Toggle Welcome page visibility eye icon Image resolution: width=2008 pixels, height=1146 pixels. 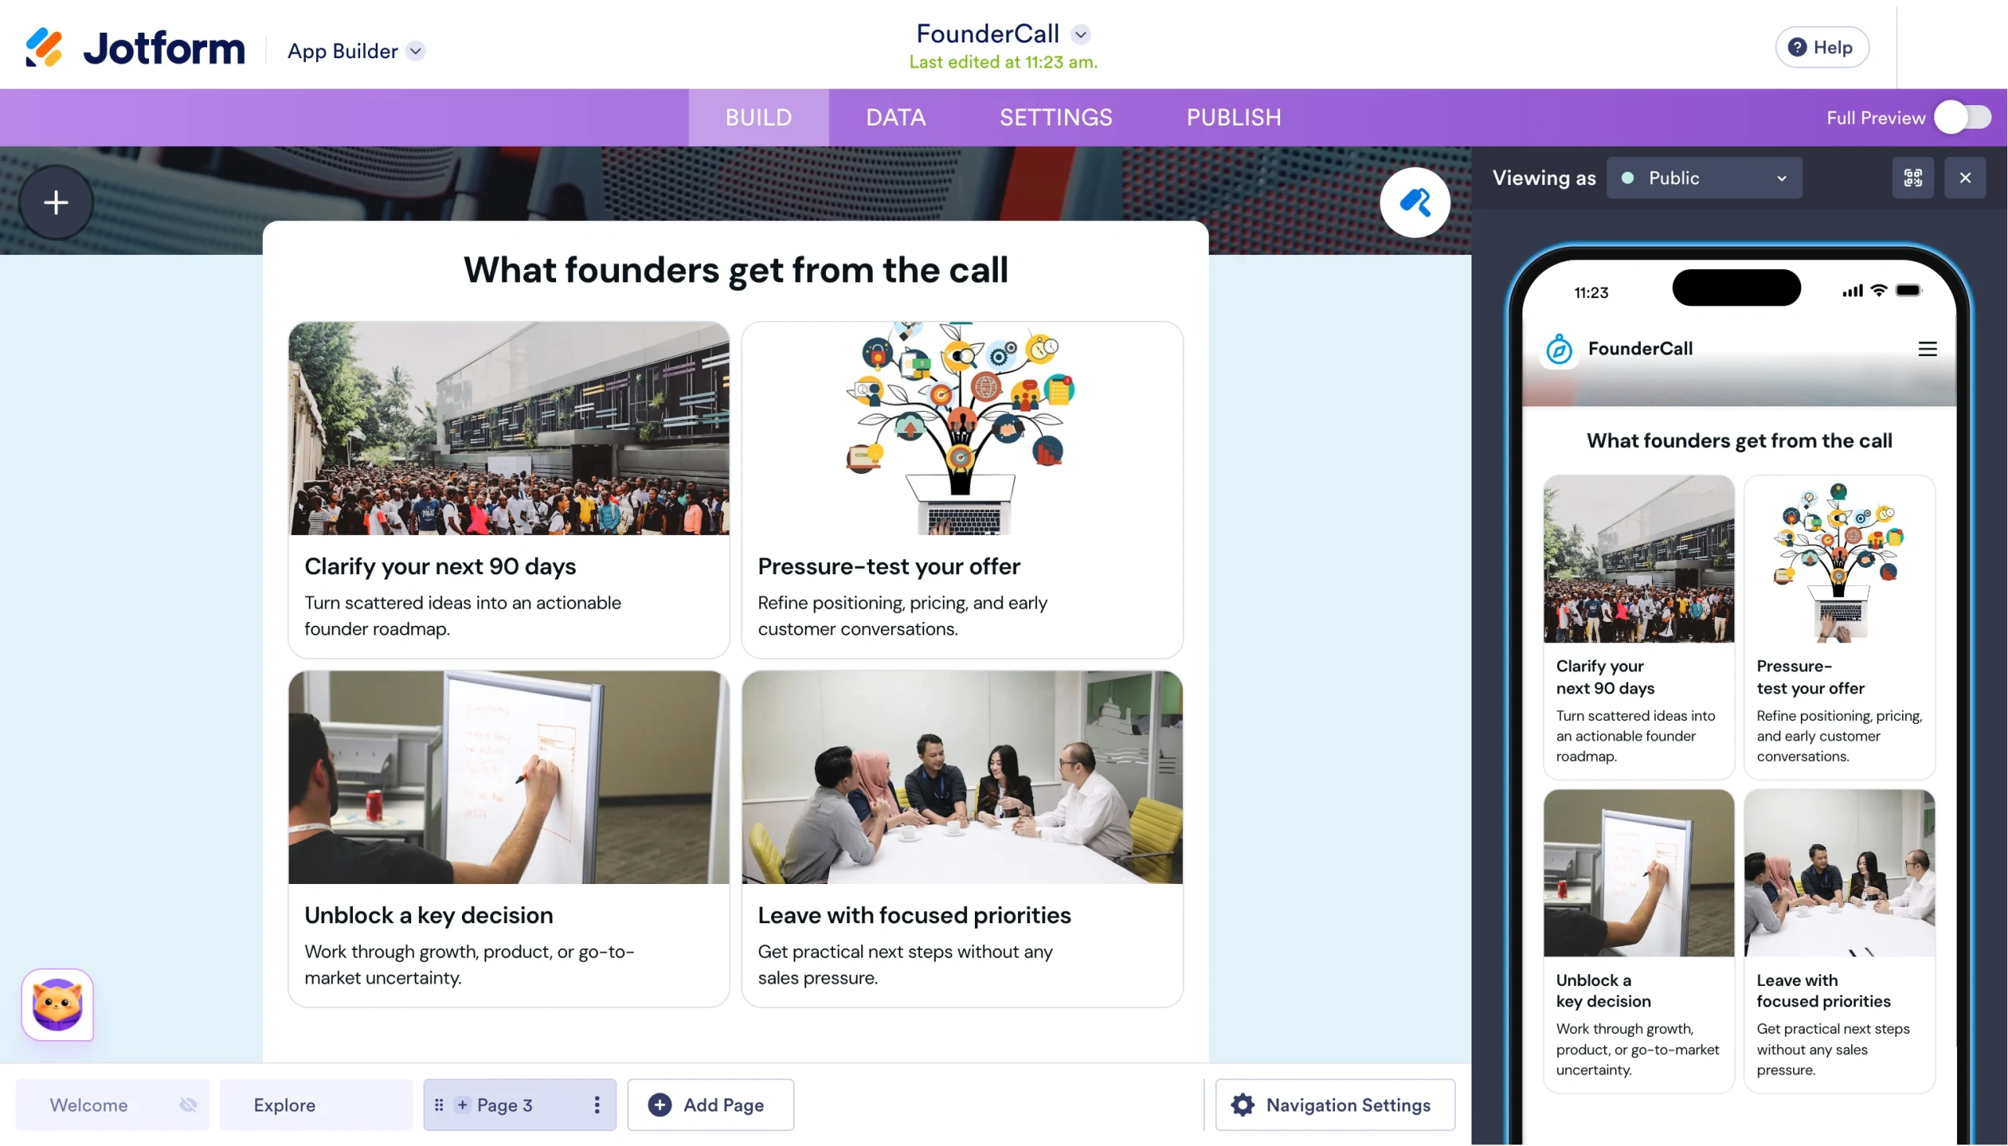(188, 1104)
